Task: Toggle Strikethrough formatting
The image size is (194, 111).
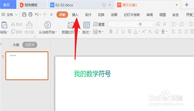Action: pos(129,31)
